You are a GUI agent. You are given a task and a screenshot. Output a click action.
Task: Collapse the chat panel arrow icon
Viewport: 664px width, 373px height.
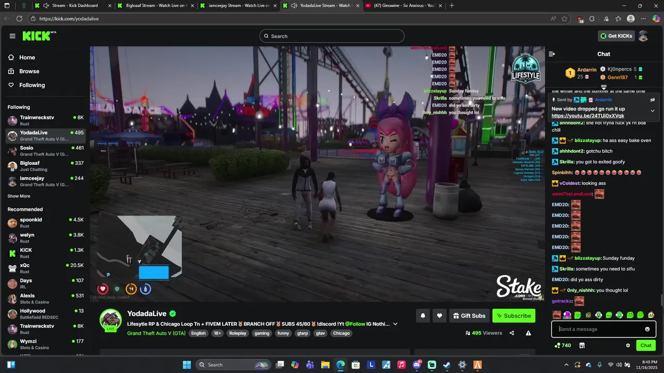pos(552,54)
